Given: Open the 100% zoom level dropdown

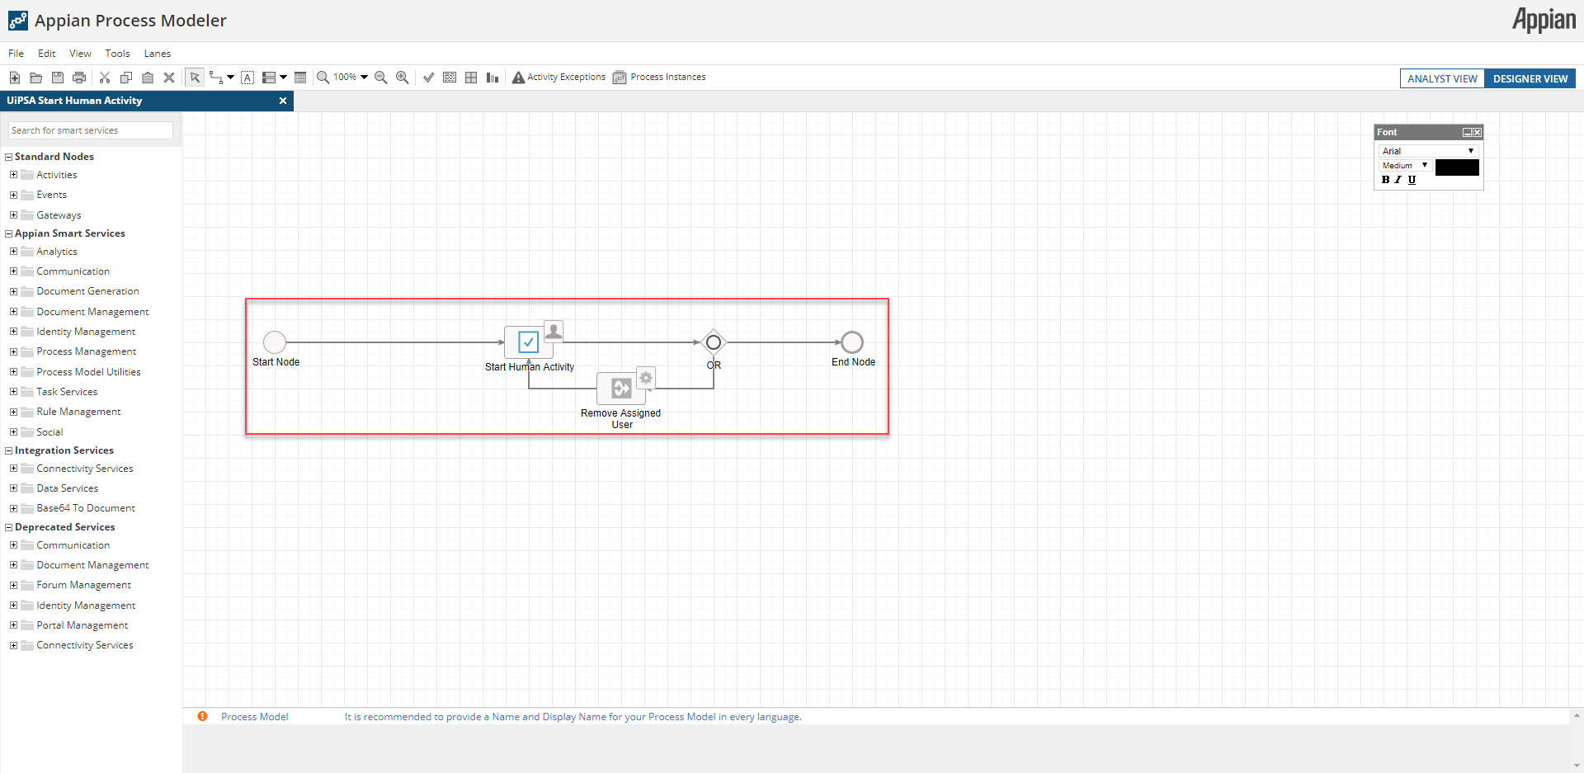Looking at the screenshot, I should tap(351, 78).
